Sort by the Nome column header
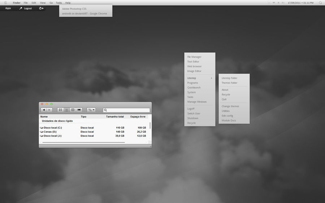325x203 pixels. 44,117
